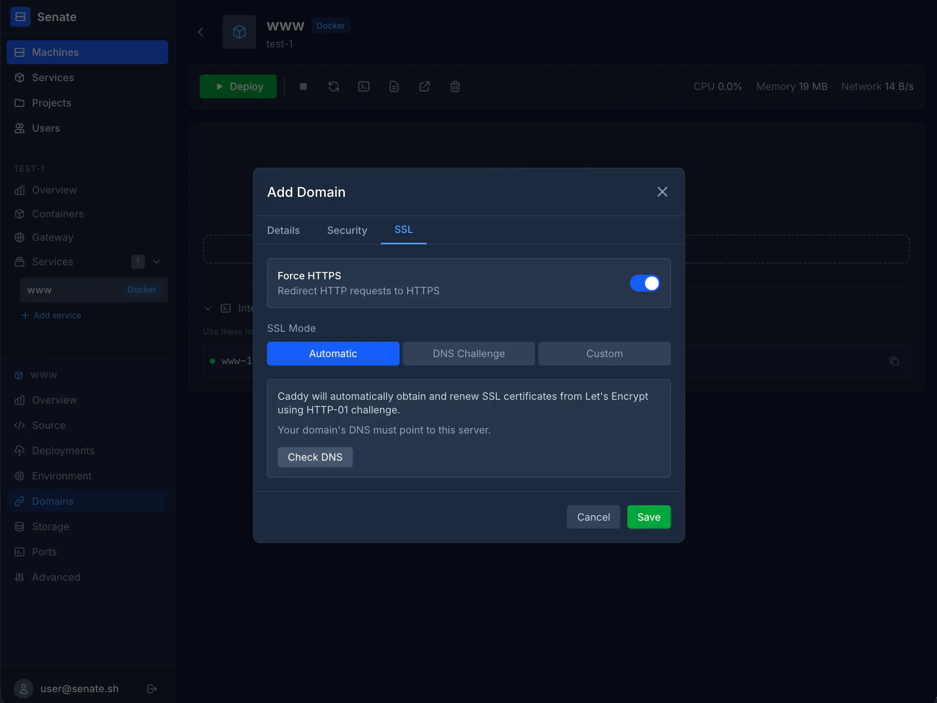This screenshot has width=937, height=703.
Task: Switch to the Security tab
Action: coord(347,230)
